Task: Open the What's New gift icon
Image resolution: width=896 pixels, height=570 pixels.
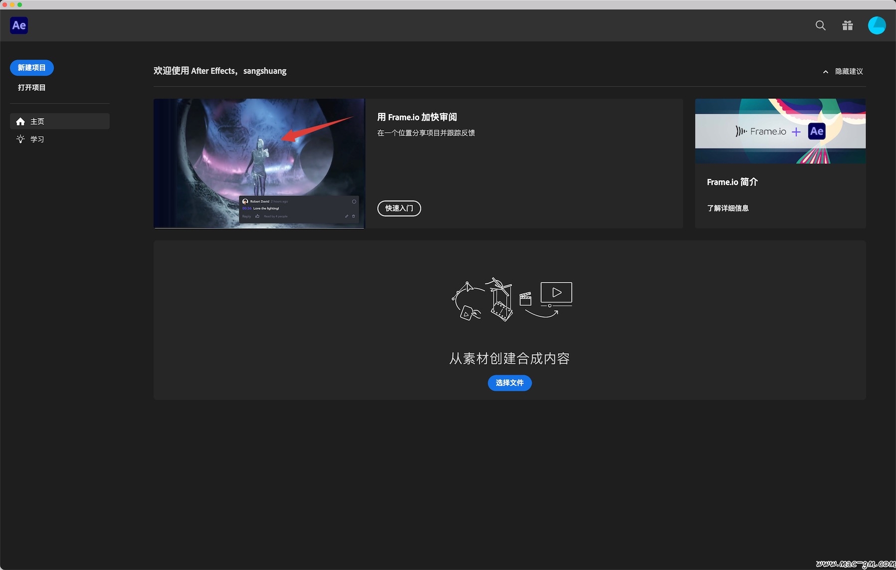Action: click(x=848, y=25)
